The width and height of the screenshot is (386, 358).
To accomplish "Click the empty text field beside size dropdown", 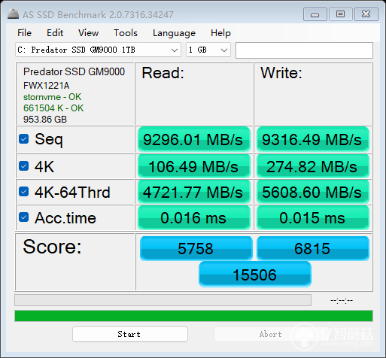I will pos(304,50).
